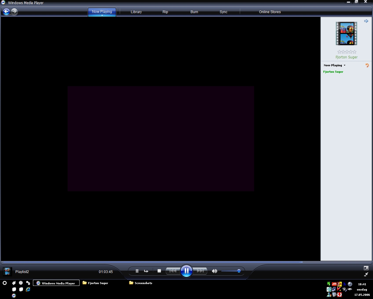Launch Internet Explorer from quick launch
The width and height of the screenshot is (373, 299).
pos(28,289)
